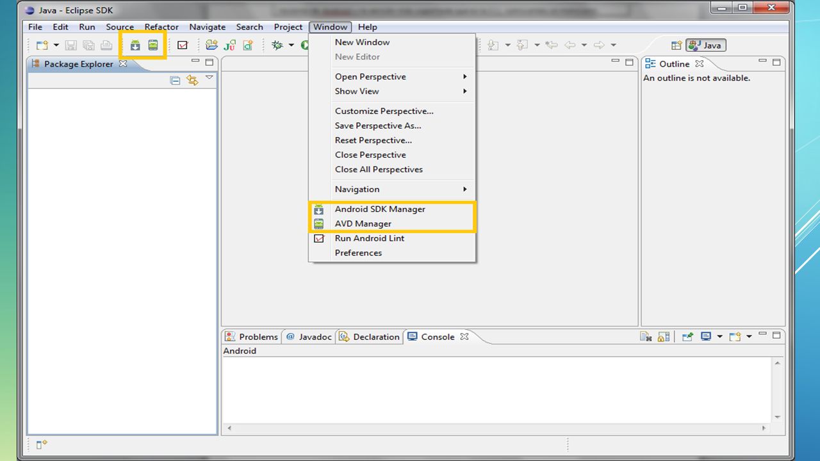Click the Print toolbar icon
The height and width of the screenshot is (461, 820).
tap(106, 45)
